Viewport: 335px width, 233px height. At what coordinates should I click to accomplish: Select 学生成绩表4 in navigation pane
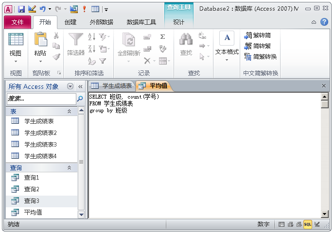click(x=40, y=156)
